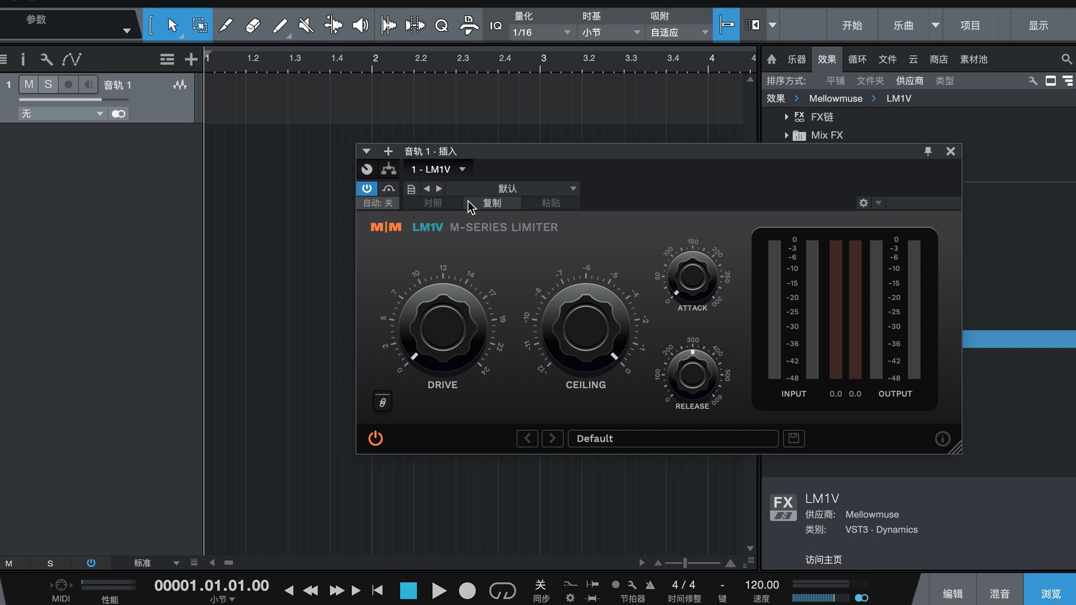Viewport: 1076px width, 605px height.
Task: Click the Default preset name field
Action: tap(673, 438)
